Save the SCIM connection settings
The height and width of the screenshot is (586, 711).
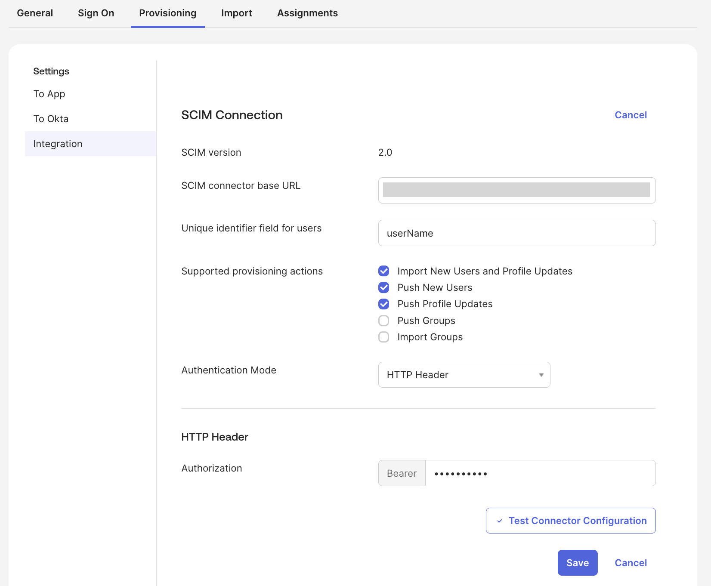tap(578, 563)
